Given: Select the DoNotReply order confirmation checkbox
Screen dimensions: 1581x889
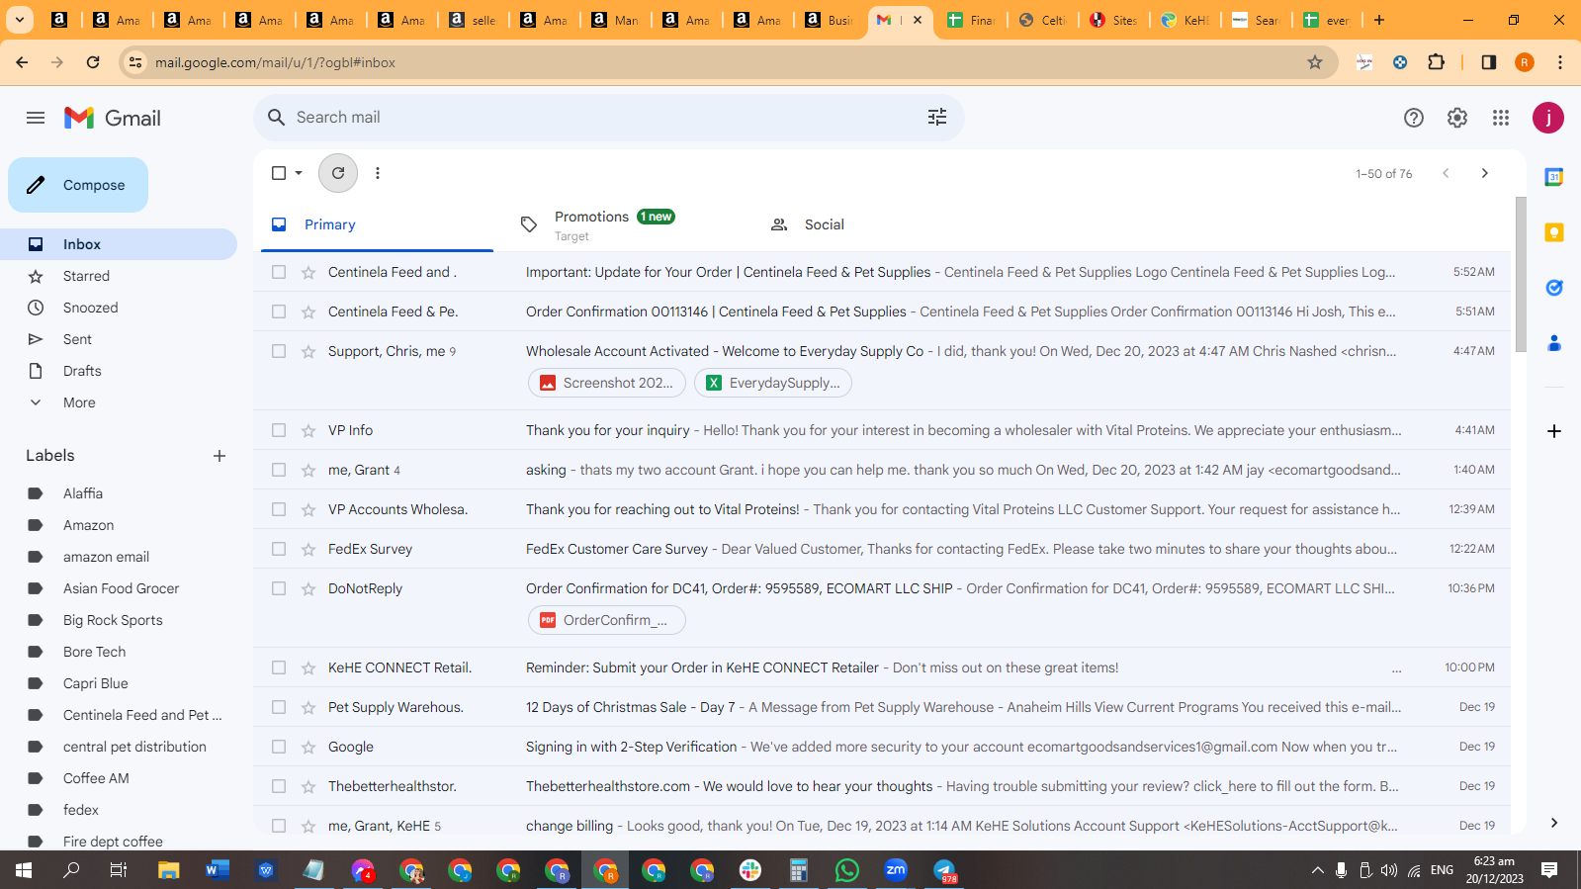Looking at the screenshot, I should click(x=279, y=588).
